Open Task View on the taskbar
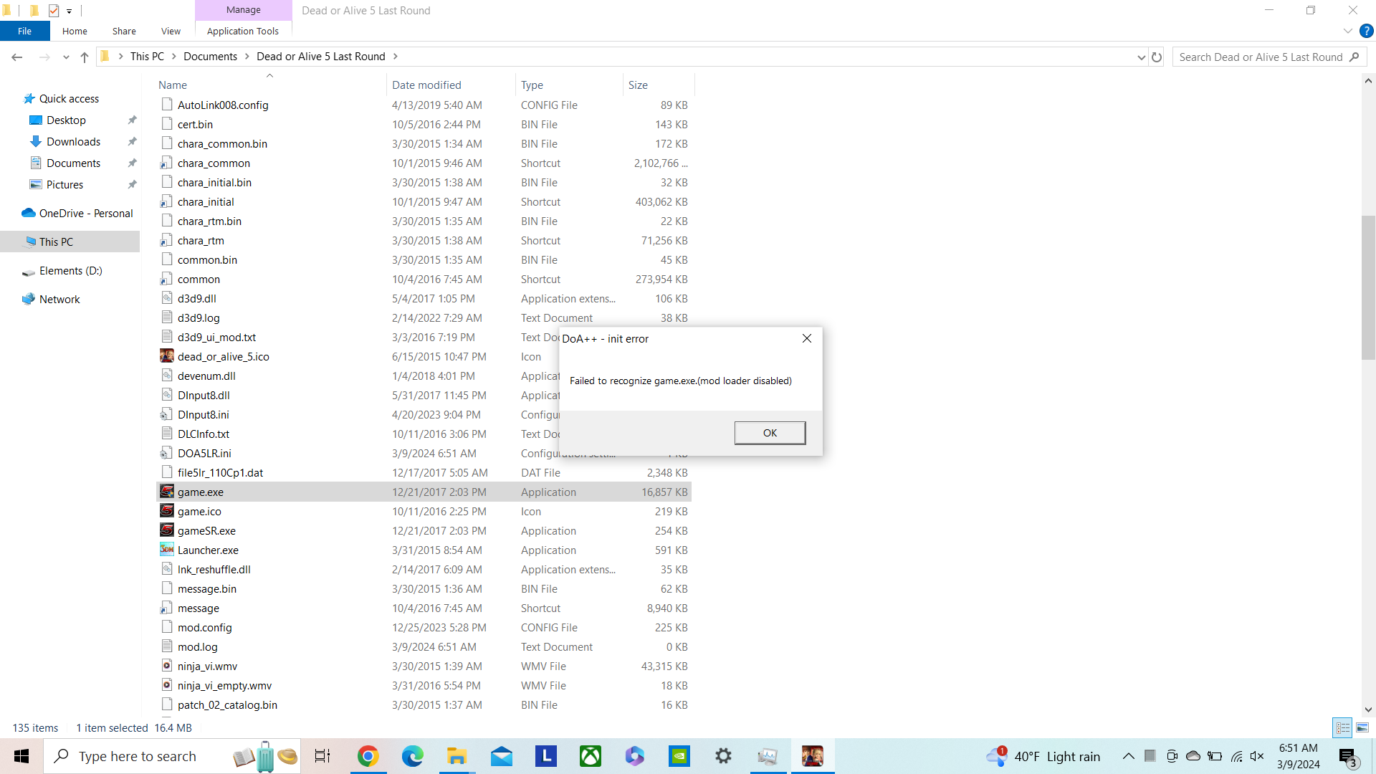The width and height of the screenshot is (1376, 774). (x=322, y=756)
